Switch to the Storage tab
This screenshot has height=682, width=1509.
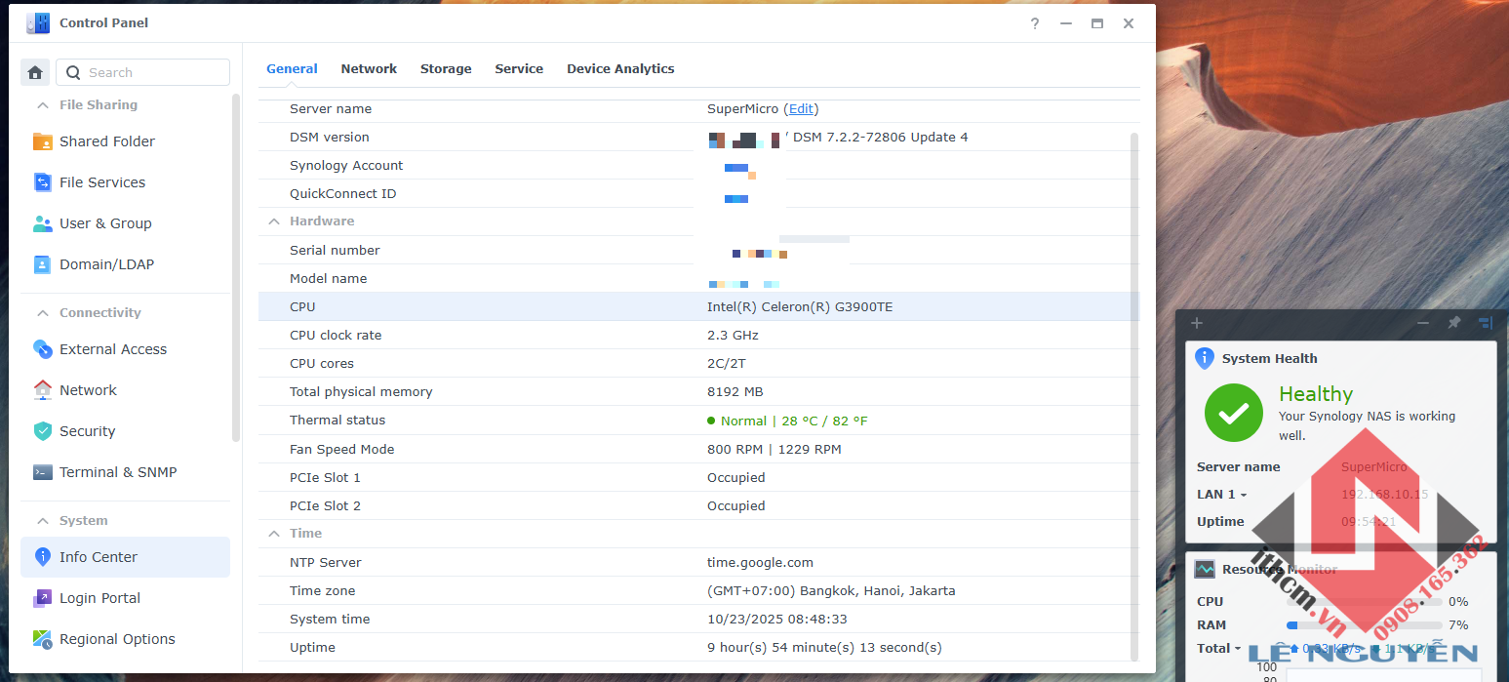pyautogui.click(x=446, y=69)
